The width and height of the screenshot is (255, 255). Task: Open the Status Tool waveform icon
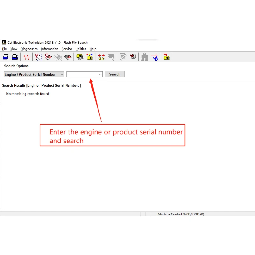click(26, 57)
